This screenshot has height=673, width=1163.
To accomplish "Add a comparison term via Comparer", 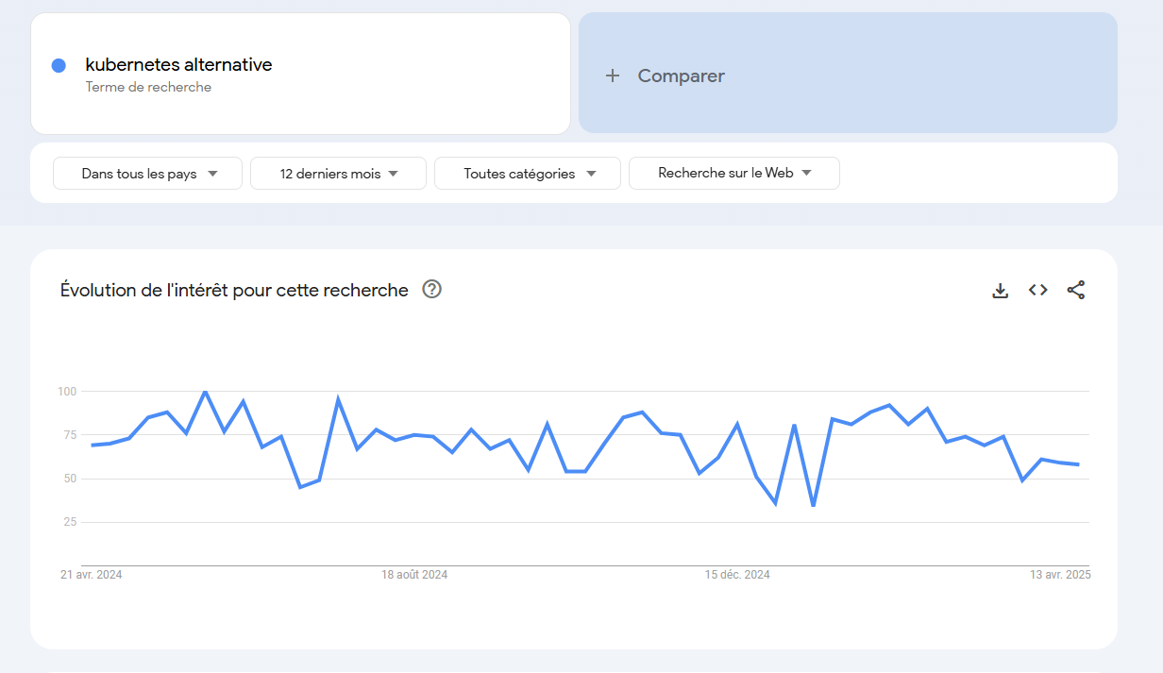I will click(848, 73).
